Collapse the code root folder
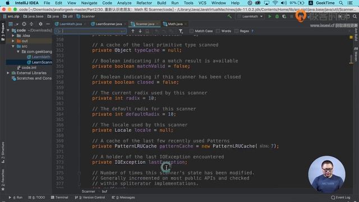 [x=8, y=30]
